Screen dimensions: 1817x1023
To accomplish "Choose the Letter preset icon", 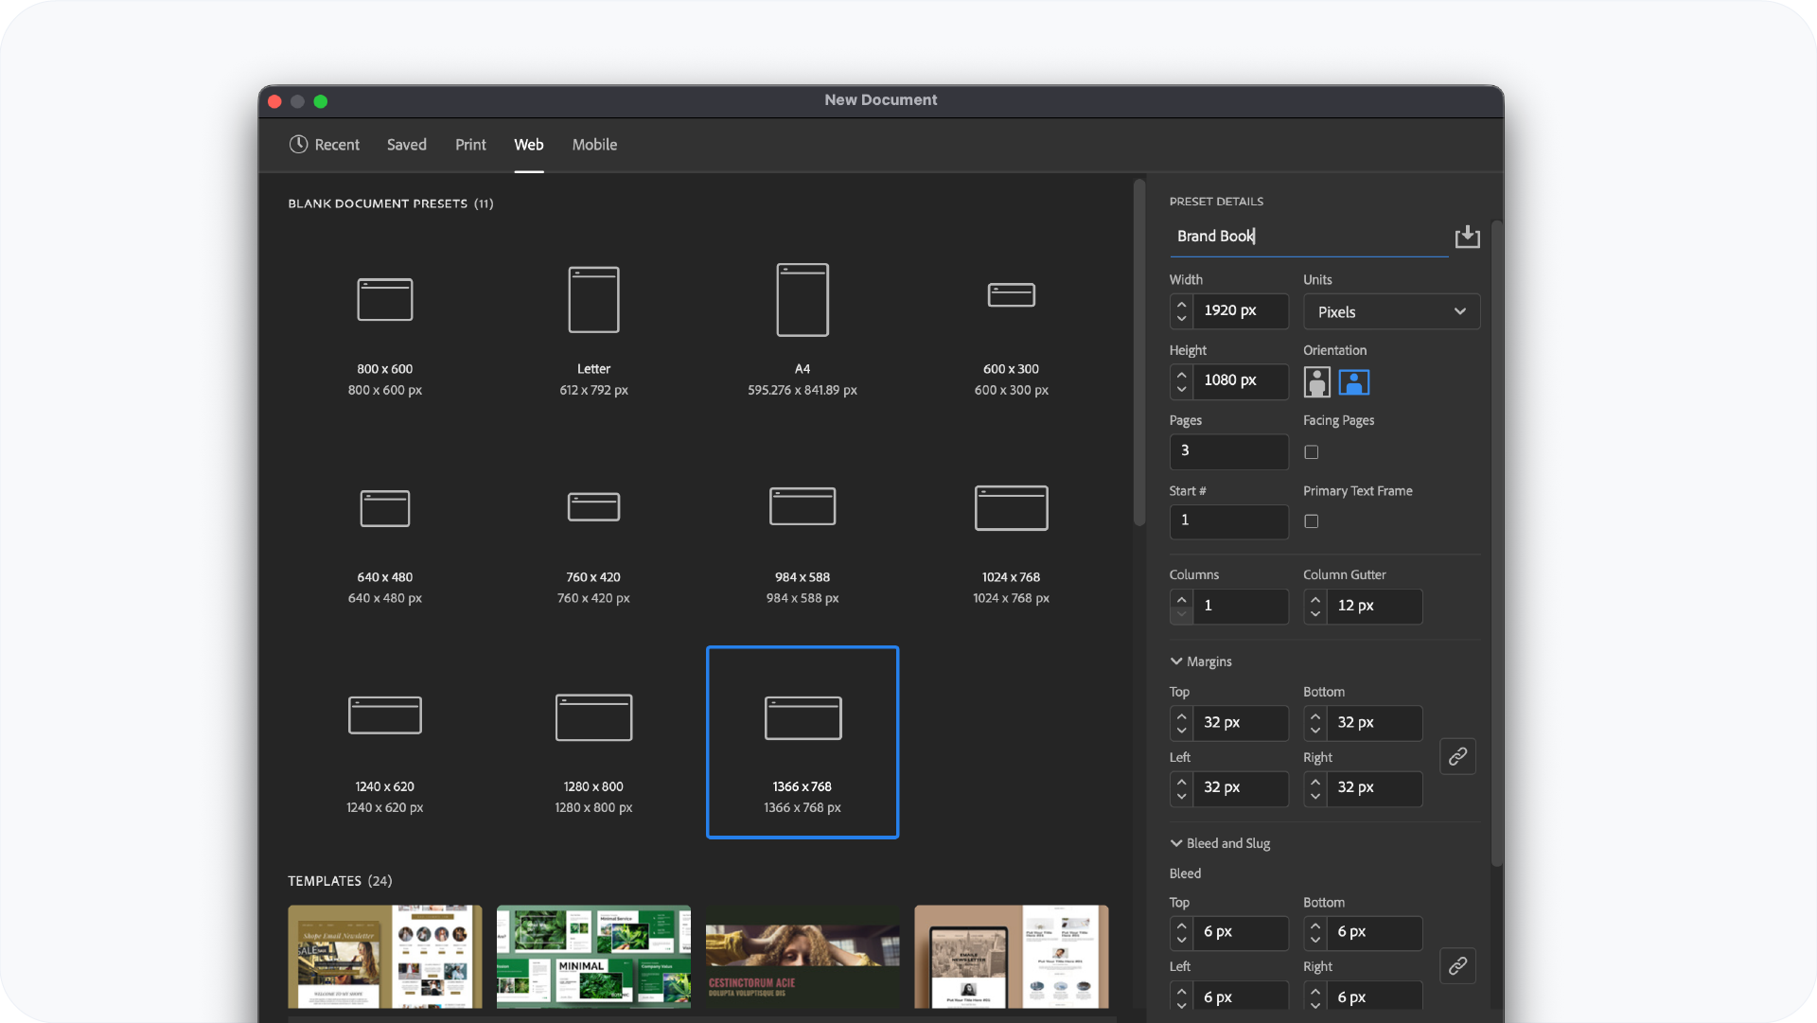I will tap(593, 299).
